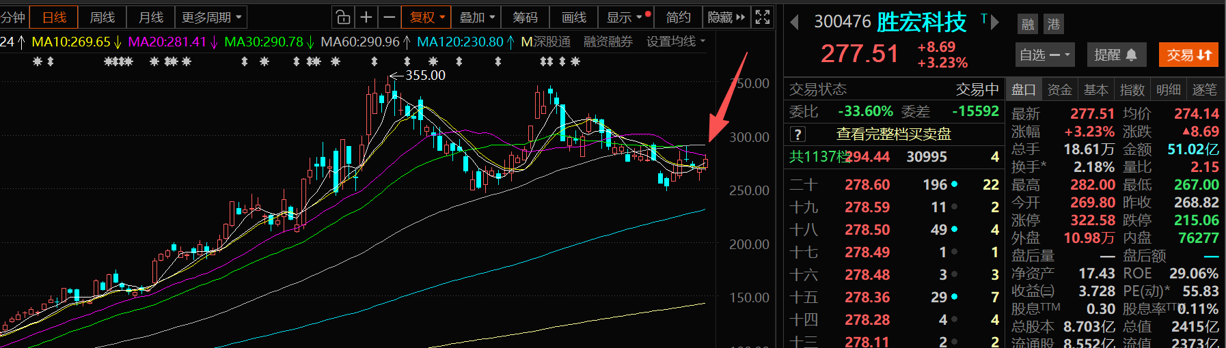Image resolution: width=1226 pixels, height=348 pixels.
Task: Click the question mark help icon
Action: 798,134
